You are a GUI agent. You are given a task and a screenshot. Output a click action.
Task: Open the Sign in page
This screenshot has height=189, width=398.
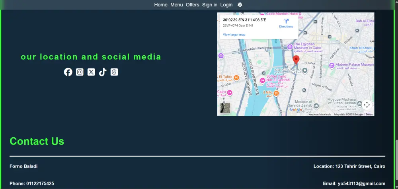(x=210, y=4)
